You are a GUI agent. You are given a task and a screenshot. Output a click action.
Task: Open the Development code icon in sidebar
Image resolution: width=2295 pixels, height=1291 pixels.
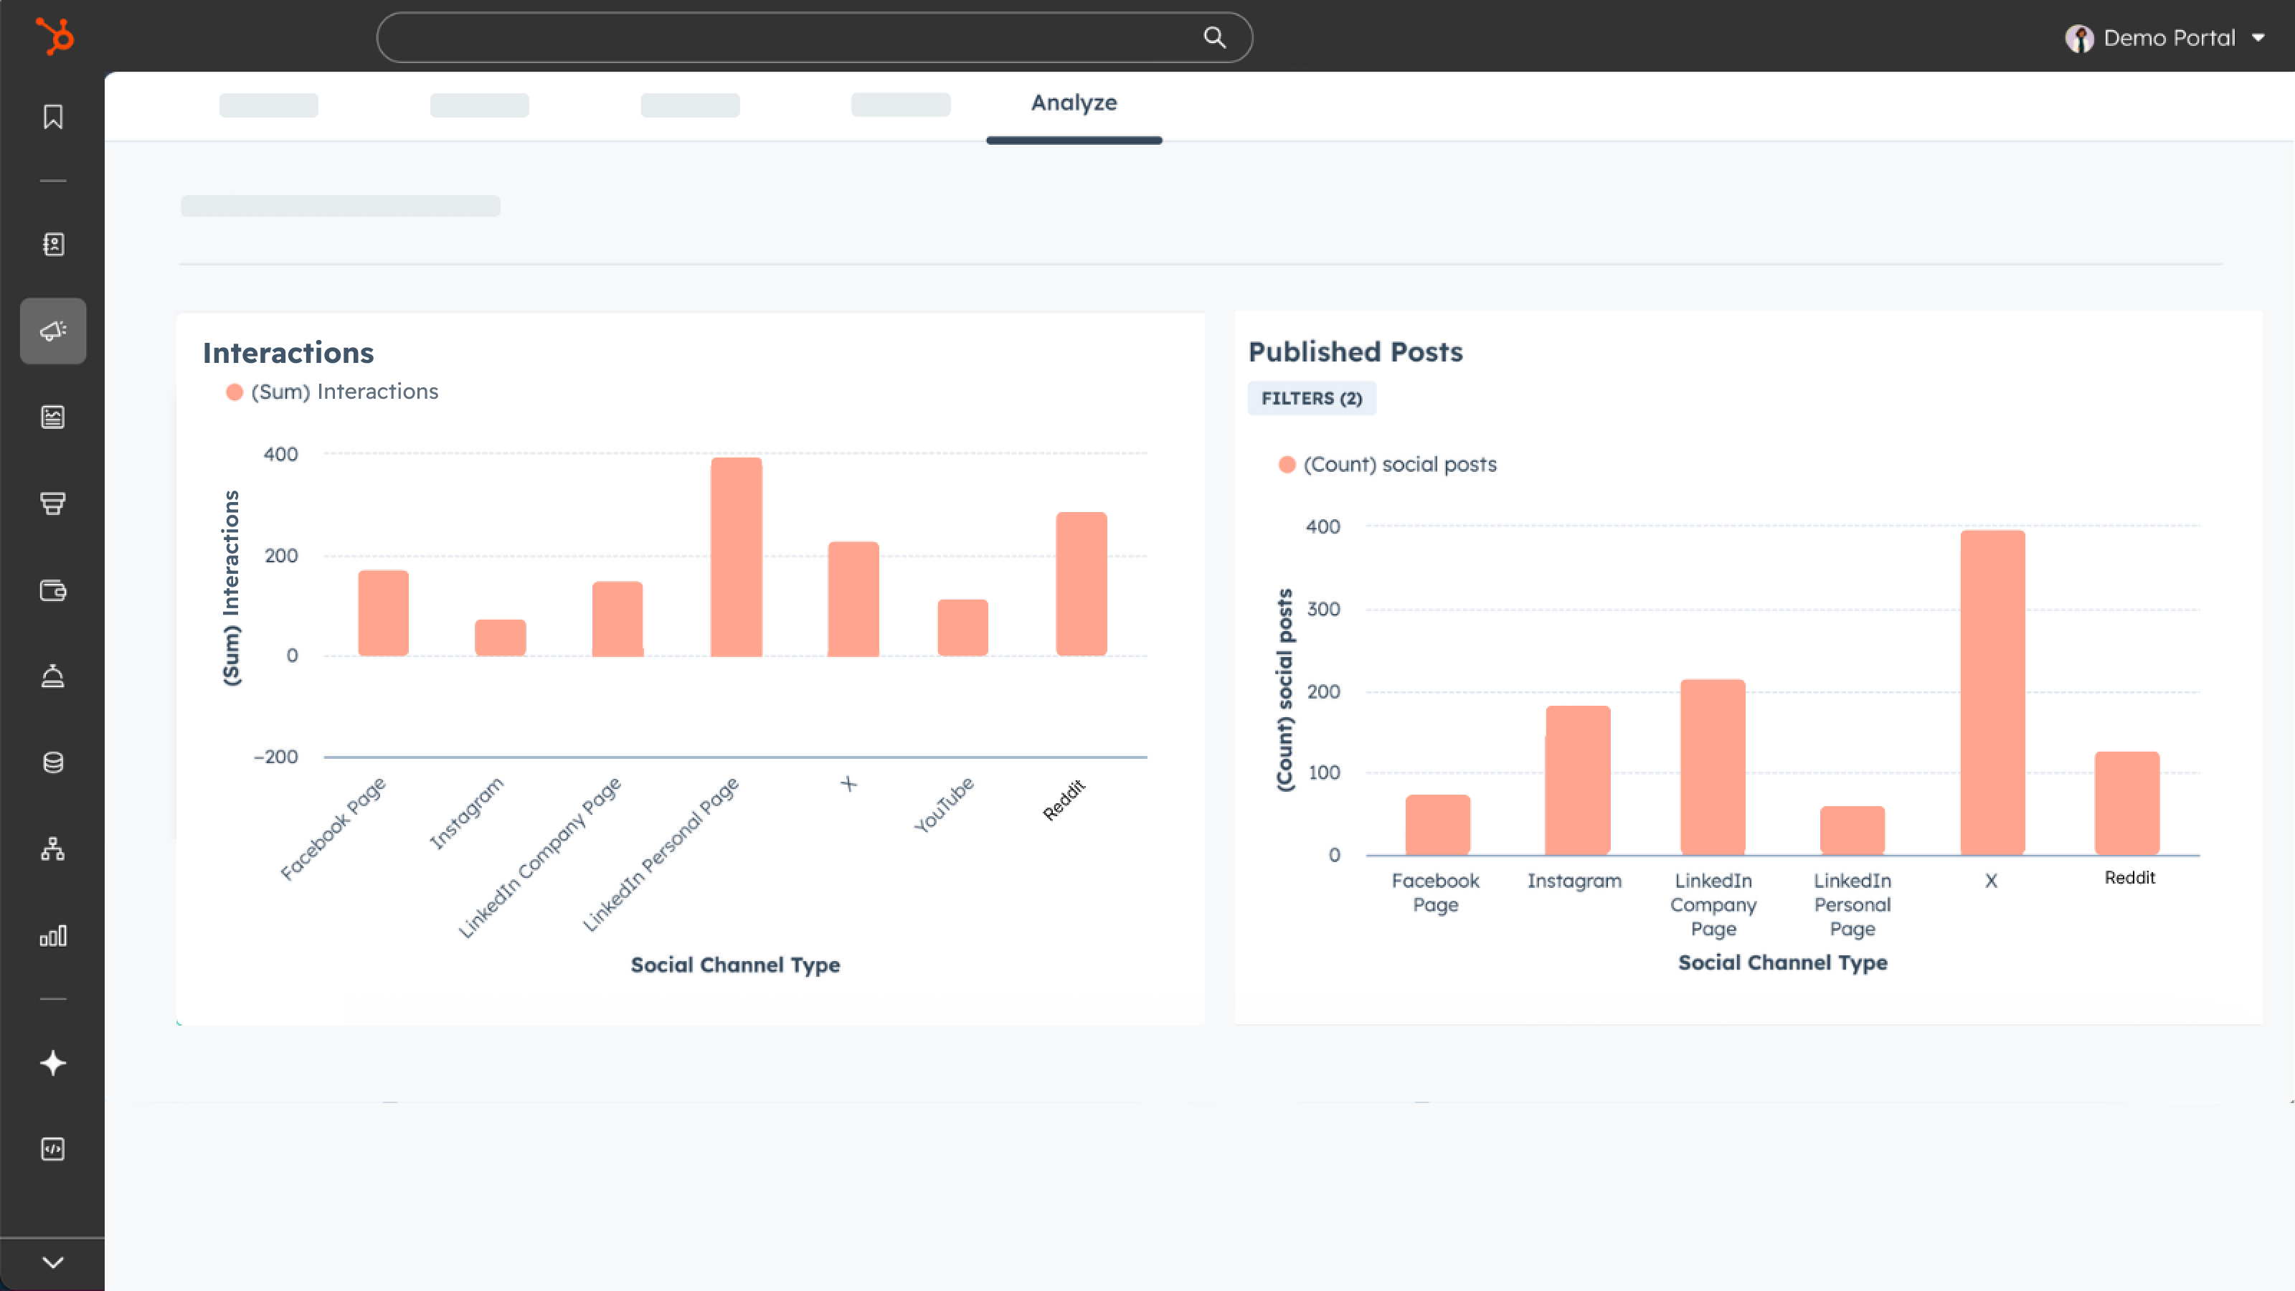[54, 1149]
